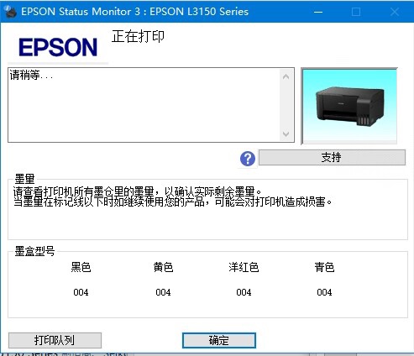Click the status message scrollbar down arrow
Image resolution: width=414 pixels, height=356 pixels.
[286, 133]
